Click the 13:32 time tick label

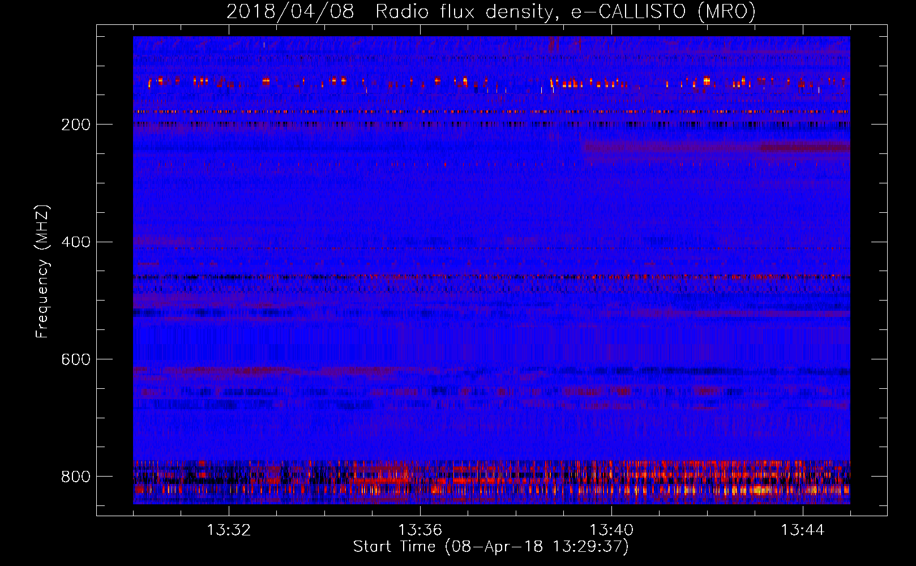[229, 530]
